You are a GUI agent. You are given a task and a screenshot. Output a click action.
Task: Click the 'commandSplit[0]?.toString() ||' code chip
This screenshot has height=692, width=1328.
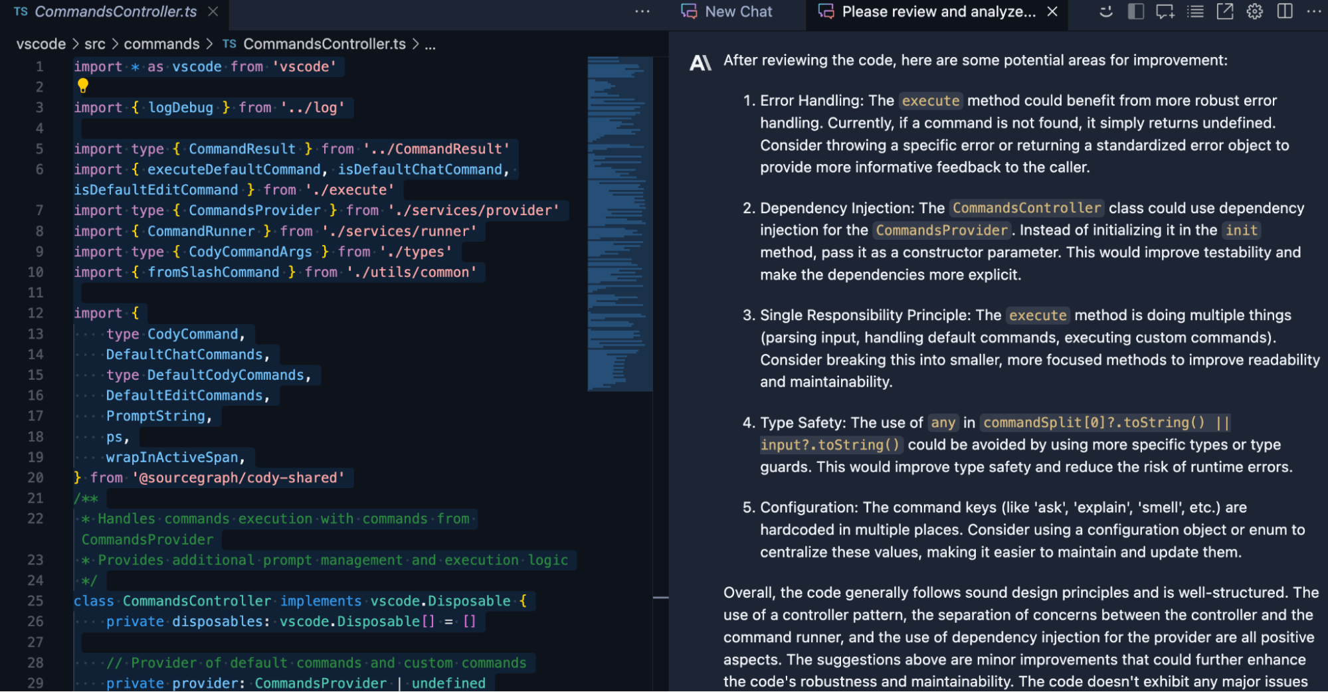(1105, 422)
